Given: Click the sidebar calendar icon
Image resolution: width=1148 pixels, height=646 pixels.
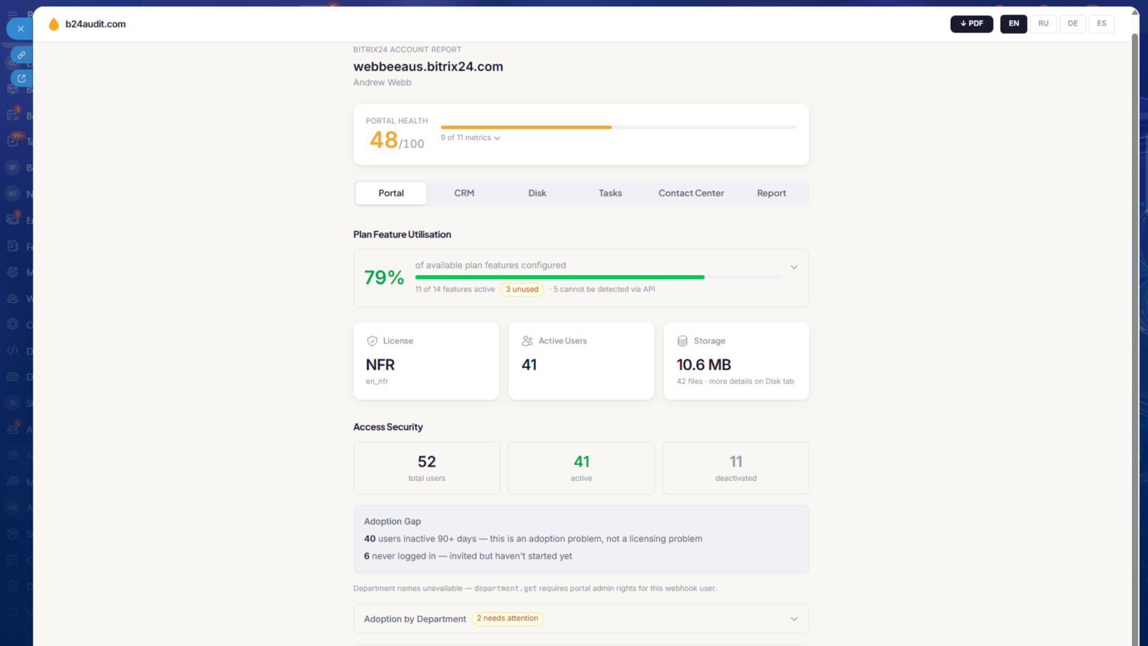Looking at the screenshot, I should click(12, 559).
